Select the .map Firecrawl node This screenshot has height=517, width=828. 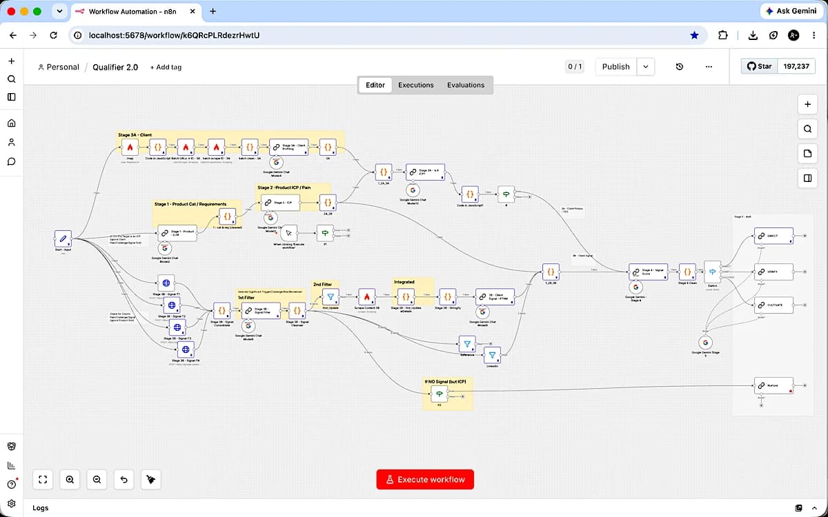coord(130,148)
